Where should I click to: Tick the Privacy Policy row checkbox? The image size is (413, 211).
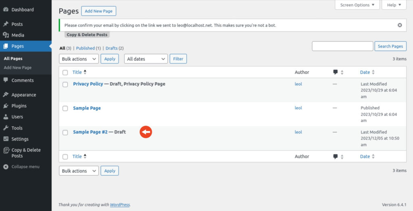coord(65,85)
